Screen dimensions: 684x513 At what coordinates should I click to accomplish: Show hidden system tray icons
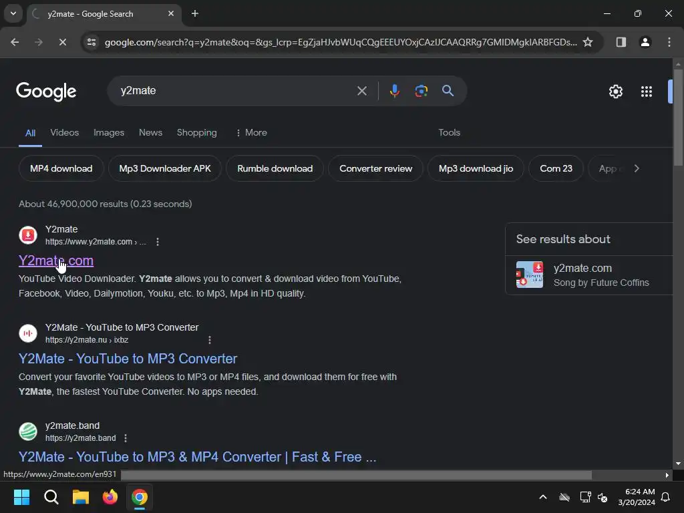[x=542, y=497]
